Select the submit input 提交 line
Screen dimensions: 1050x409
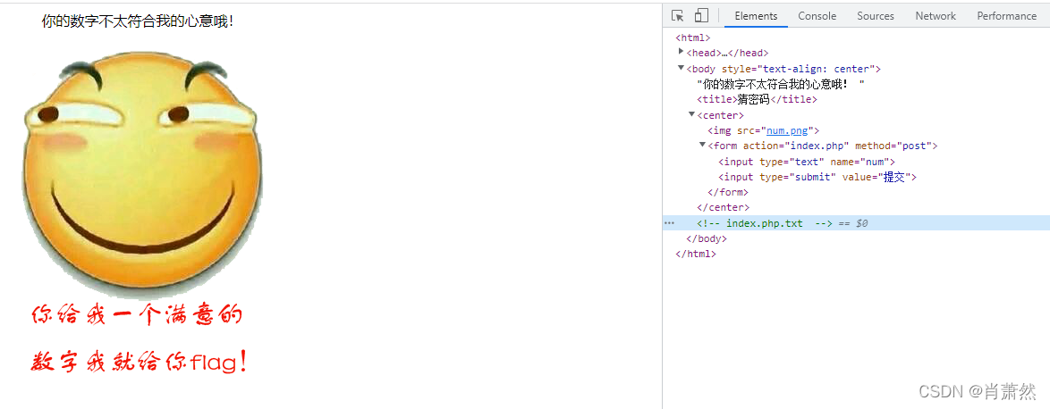click(x=817, y=177)
